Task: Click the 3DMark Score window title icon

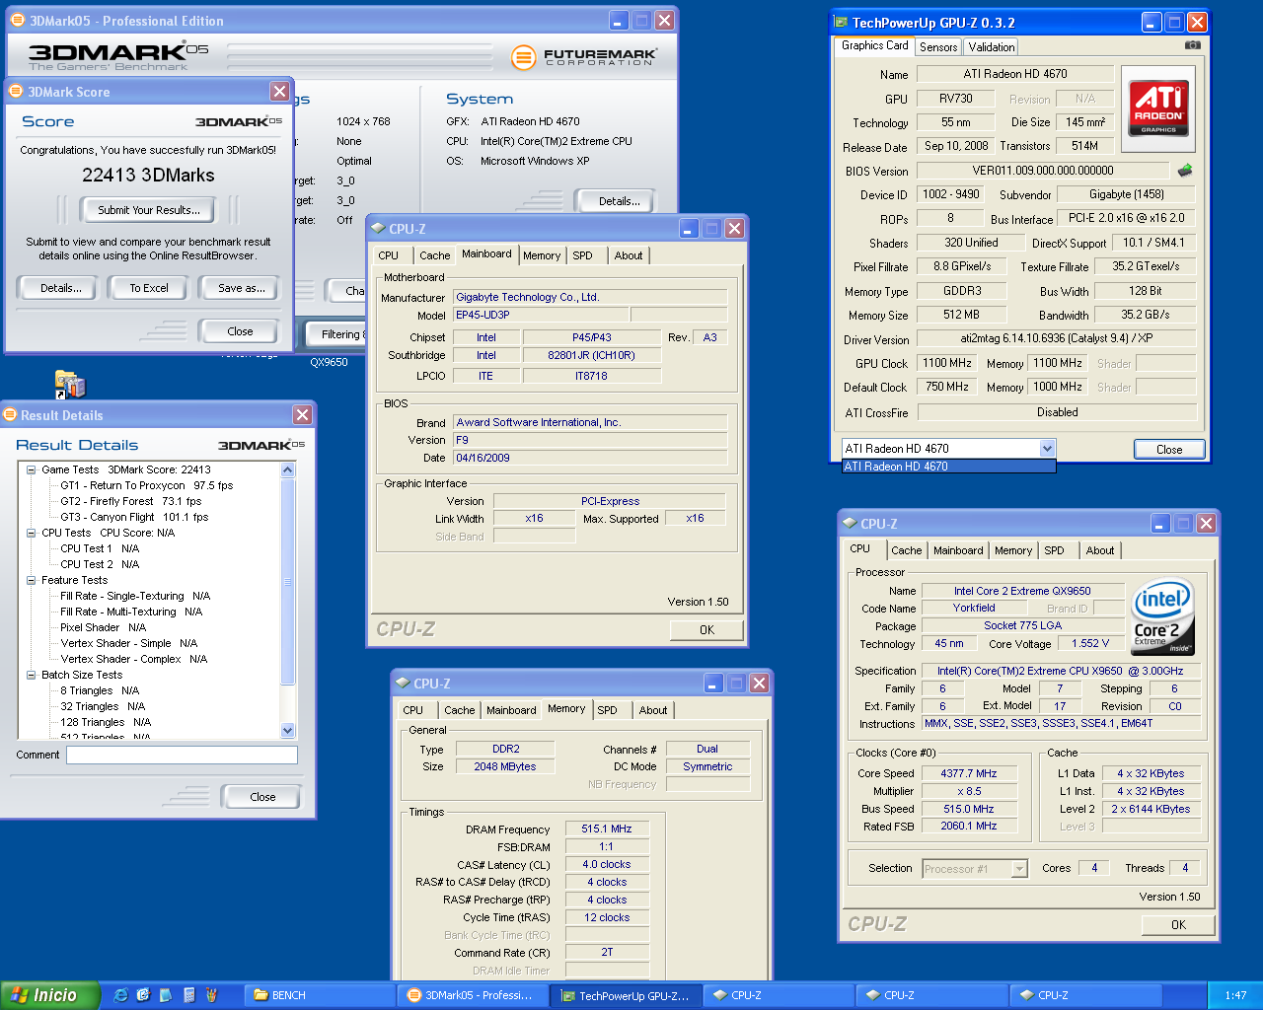Action: pos(16,92)
